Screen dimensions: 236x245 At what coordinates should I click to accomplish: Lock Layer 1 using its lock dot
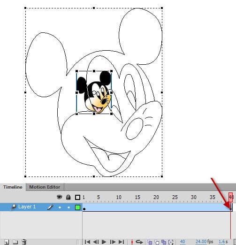(69, 207)
